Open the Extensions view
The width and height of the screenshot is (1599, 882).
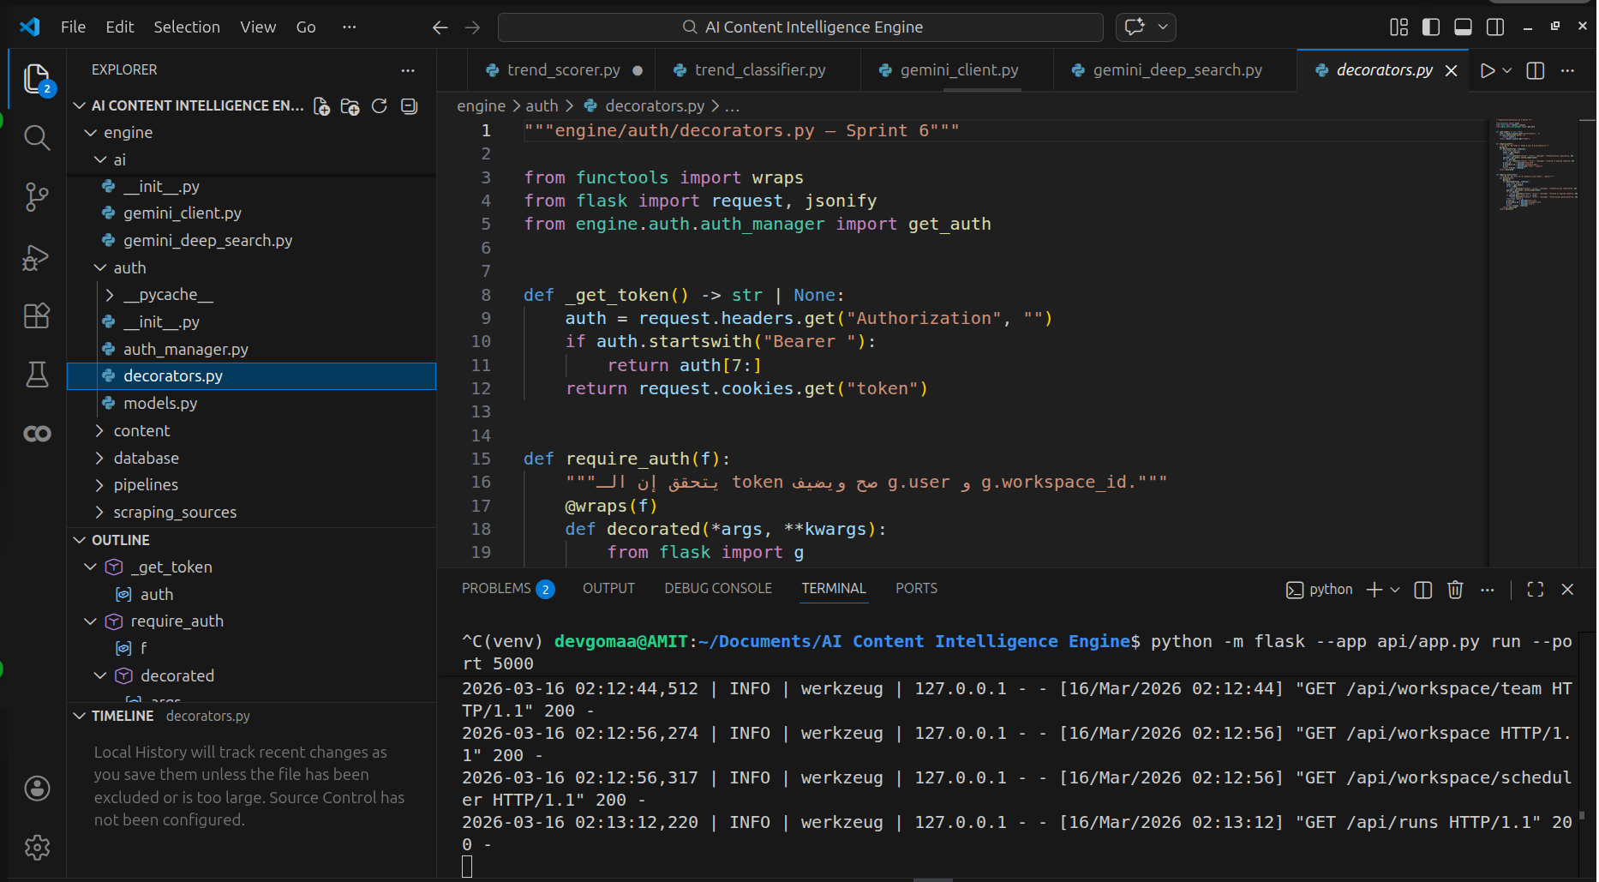(36, 316)
